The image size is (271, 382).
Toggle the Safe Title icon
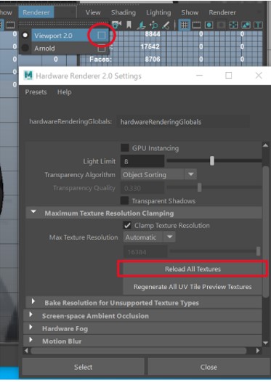click(258, 25)
